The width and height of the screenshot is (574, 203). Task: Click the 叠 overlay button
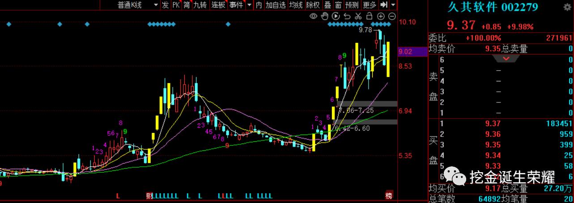[x=327, y=5]
